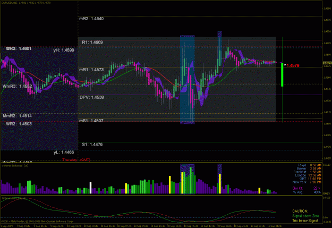Select the R1: 1.4609 resistance label
Viewport: 332px width, 228px height.
click(92, 42)
